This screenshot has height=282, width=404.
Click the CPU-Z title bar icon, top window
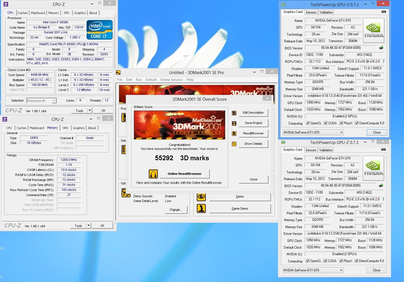pyautogui.click(x=6, y=4)
